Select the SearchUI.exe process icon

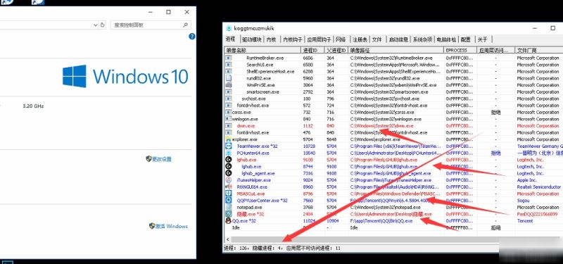tap(228, 65)
